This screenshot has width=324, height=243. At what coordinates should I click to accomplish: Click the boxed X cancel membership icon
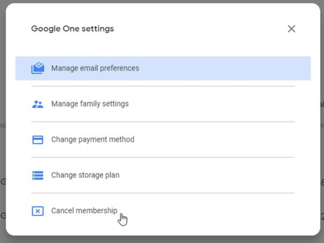pyautogui.click(x=38, y=211)
